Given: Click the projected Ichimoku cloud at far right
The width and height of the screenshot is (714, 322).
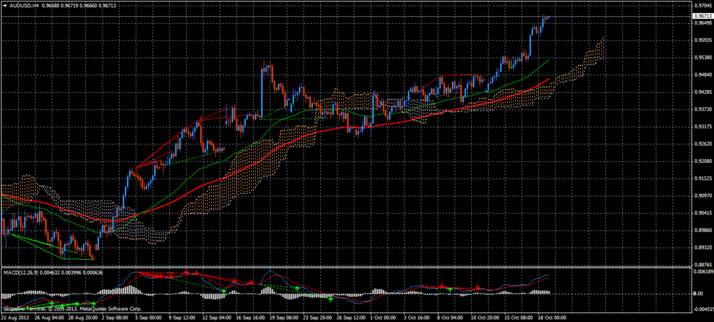Looking at the screenshot, I should pos(593,52).
